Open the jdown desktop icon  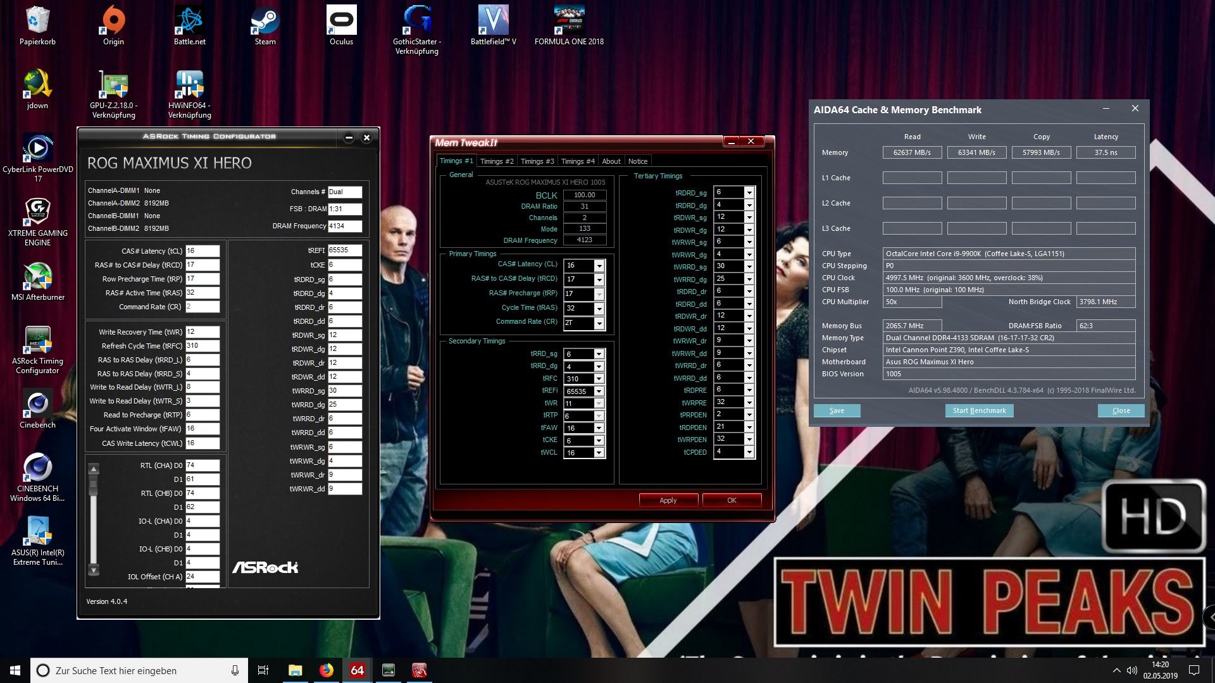tap(37, 90)
